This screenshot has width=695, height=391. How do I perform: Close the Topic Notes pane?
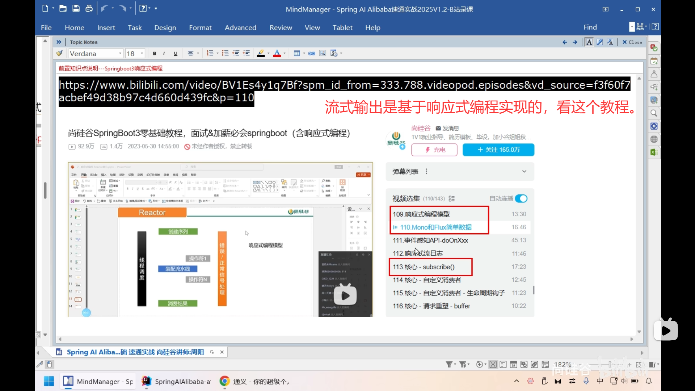pyautogui.click(x=632, y=42)
